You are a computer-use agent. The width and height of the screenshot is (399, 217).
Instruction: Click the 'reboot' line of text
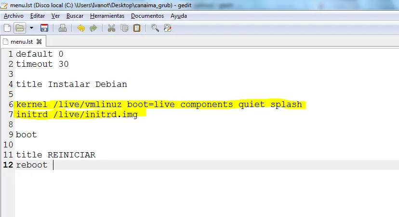tap(32, 165)
